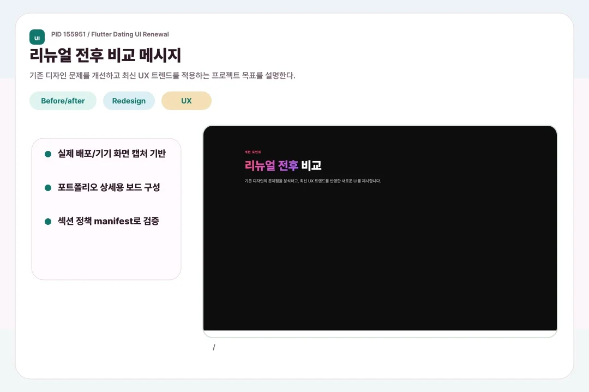
Task: Click the bullet 실제 배포/기기 화면 캡처 기반
Action: [112, 154]
